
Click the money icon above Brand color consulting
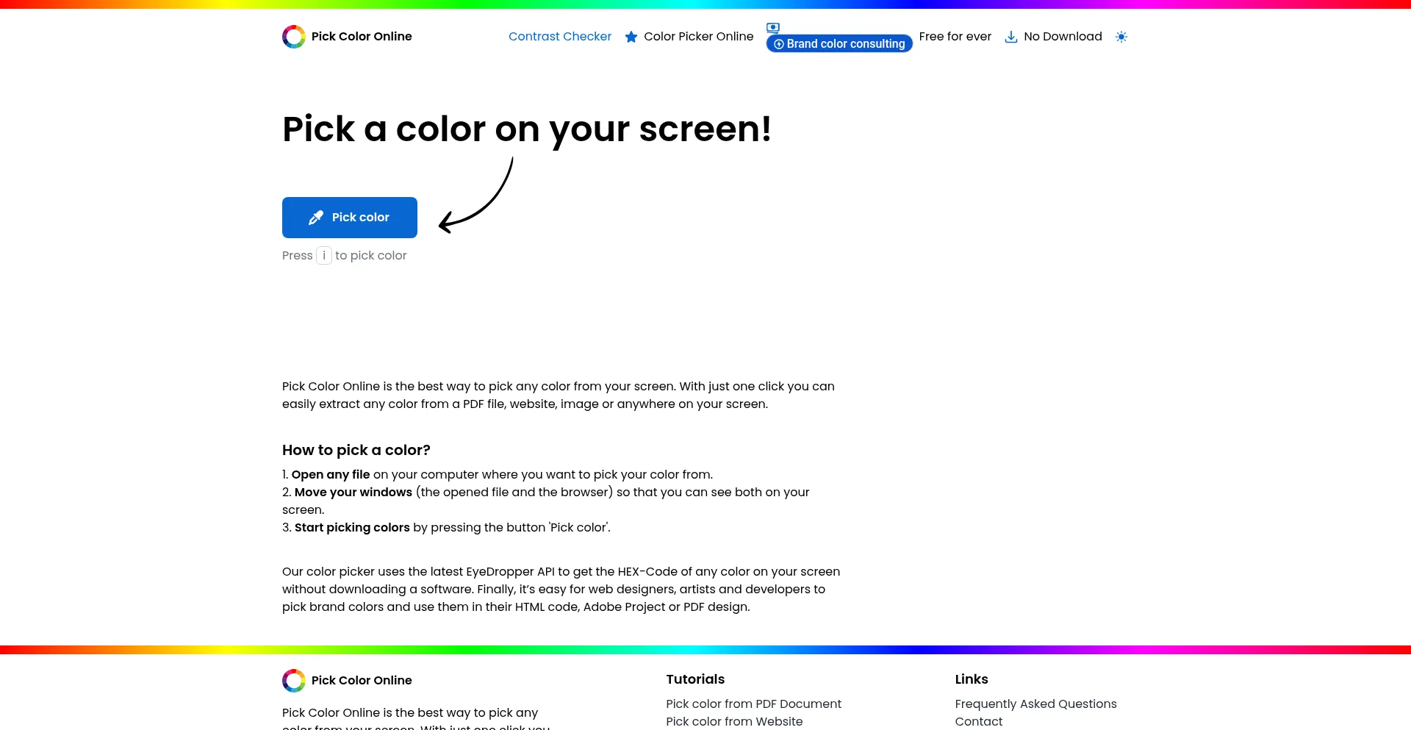[772, 28]
